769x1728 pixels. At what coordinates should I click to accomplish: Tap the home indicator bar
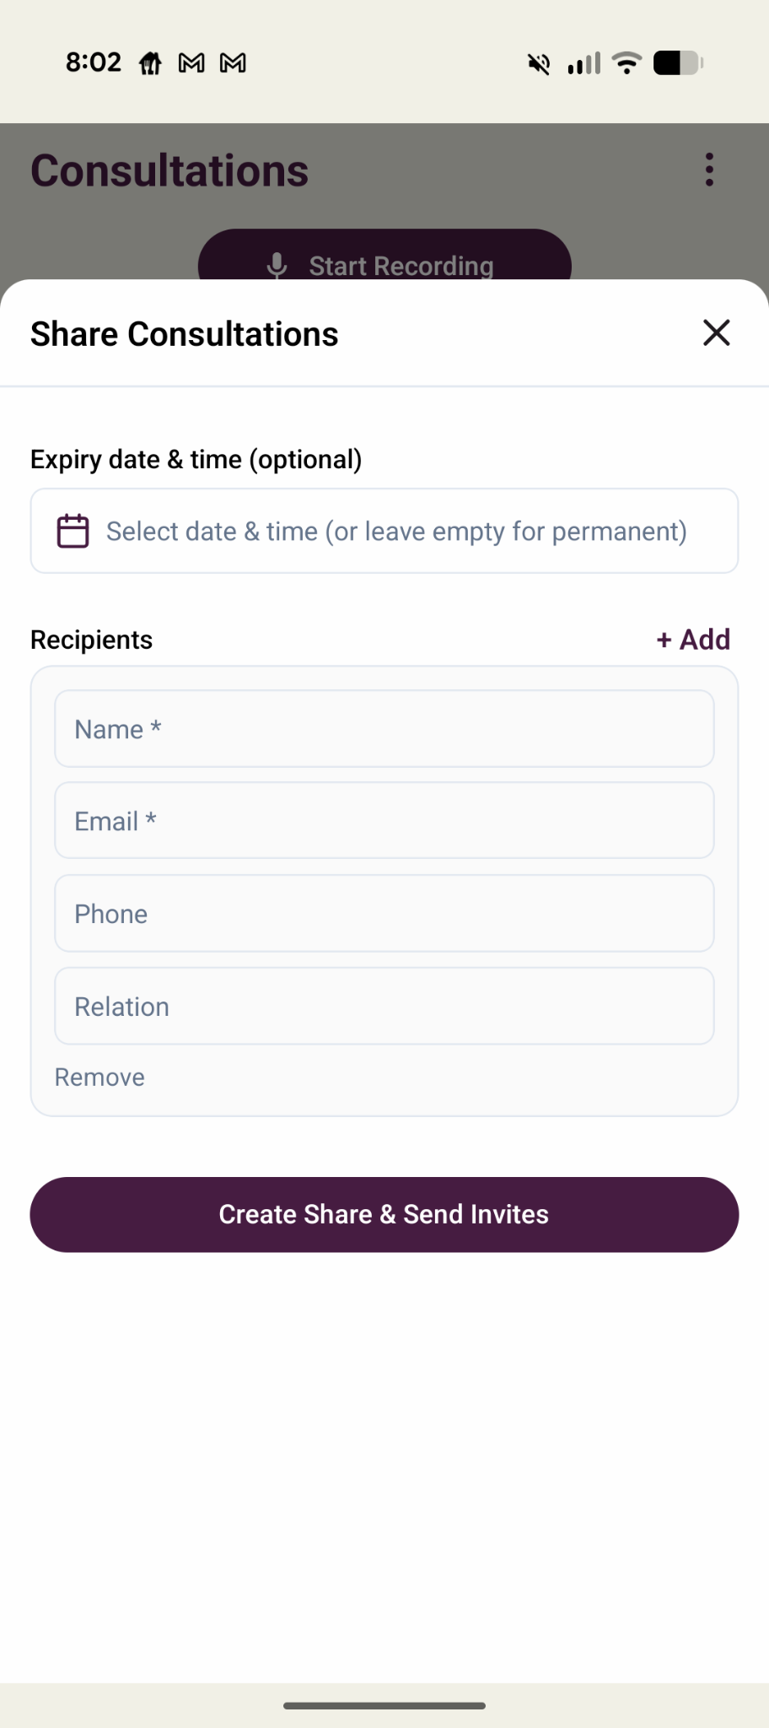[x=384, y=1705]
